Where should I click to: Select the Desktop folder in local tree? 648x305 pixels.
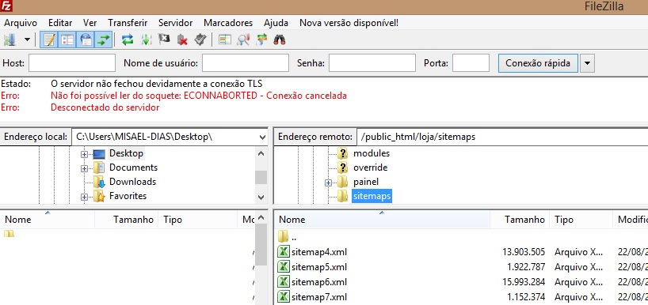coord(126,153)
